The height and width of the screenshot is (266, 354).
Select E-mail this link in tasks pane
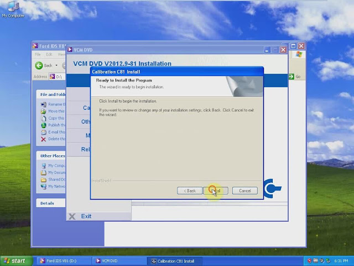pos(56,132)
